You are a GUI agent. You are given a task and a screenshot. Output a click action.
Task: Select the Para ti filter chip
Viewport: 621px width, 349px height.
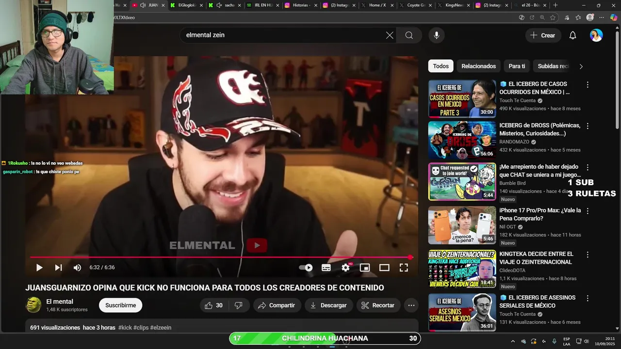click(517, 66)
